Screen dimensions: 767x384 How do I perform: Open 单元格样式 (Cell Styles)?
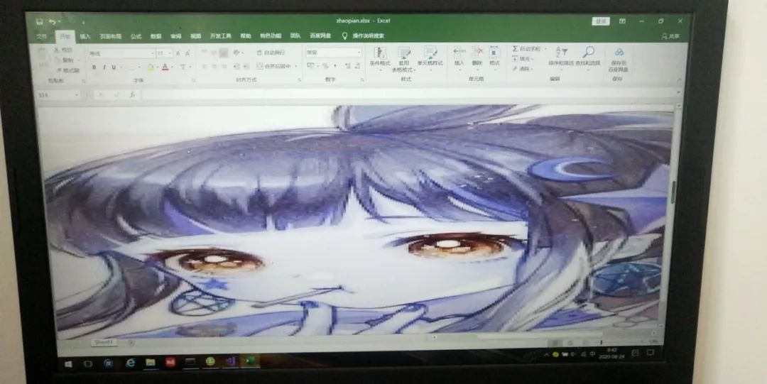tap(430, 59)
